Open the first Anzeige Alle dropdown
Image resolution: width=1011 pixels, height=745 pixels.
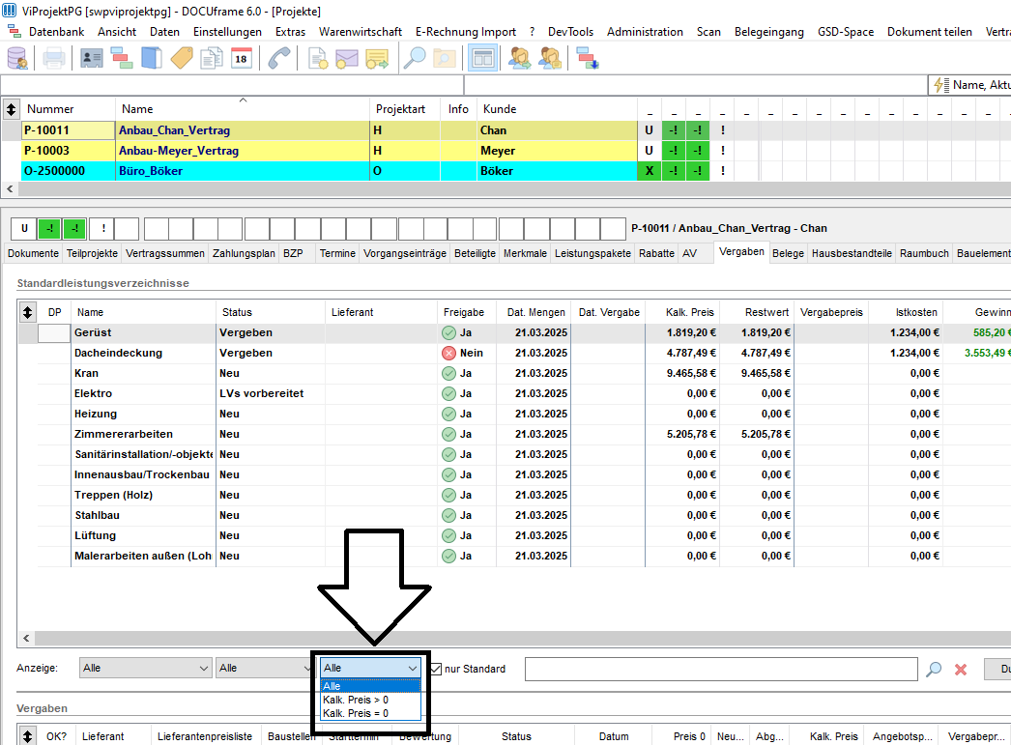(x=146, y=668)
